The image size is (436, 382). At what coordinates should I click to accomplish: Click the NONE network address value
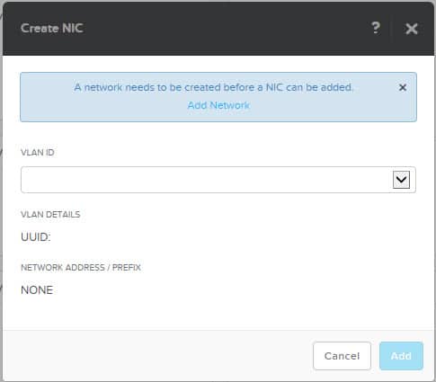coord(37,290)
